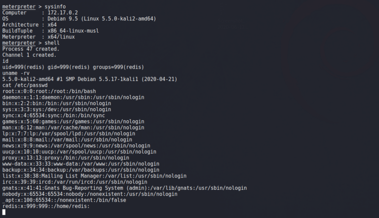The image size is (379, 218).
Task: Click the 'cat /etc/passwd' command
Action: point(25,85)
